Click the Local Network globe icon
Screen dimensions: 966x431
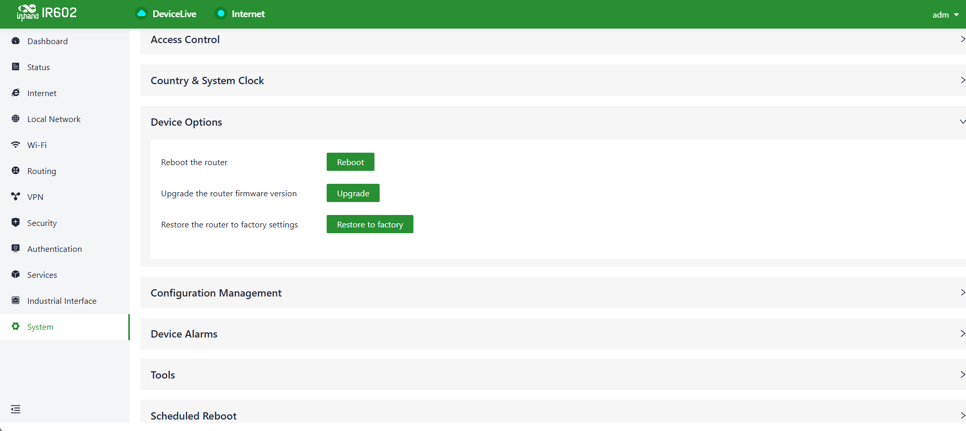tap(16, 119)
